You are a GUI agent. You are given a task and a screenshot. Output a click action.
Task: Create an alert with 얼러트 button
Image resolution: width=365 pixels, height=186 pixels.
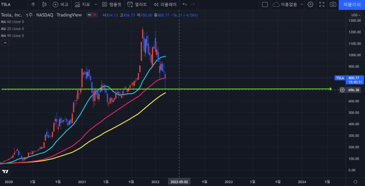(x=137, y=4)
